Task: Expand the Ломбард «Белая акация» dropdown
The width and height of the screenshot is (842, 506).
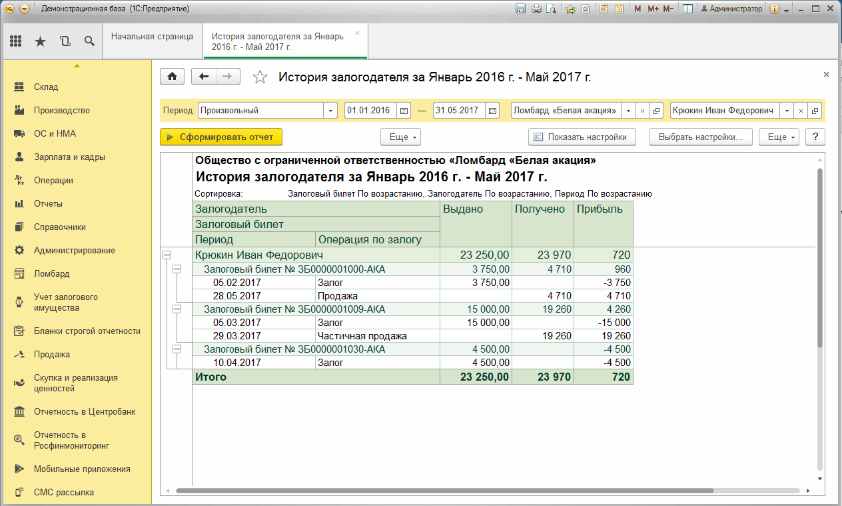Action: 628,111
